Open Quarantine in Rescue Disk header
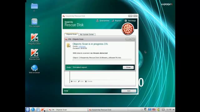The height and width of the screenshot is (112, 200). (x=103, y=21)
